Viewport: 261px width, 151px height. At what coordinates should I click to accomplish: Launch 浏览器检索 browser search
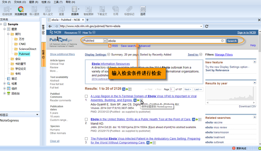tap(21, 11)
